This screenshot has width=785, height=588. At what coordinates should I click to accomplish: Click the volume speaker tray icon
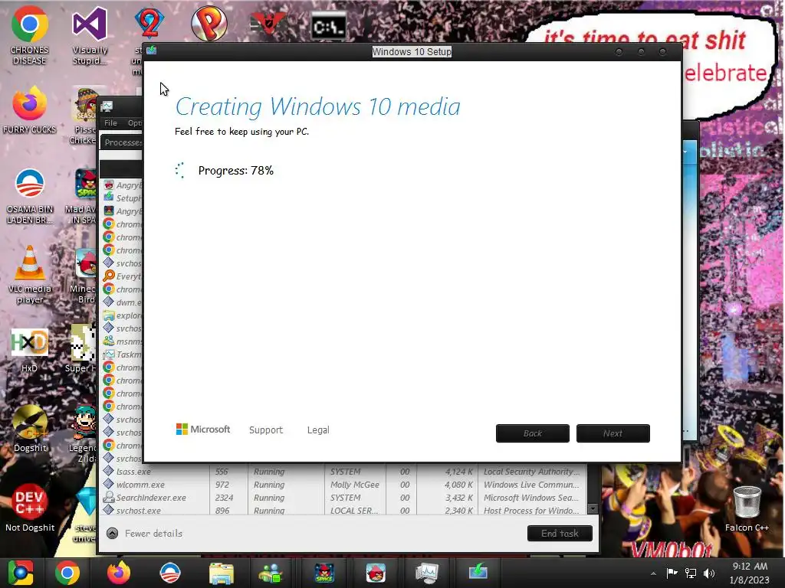pyautogui.click(x=708, y=573)
